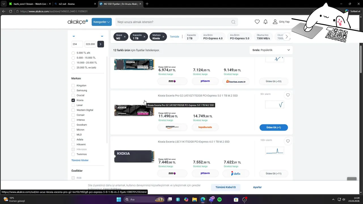Check the Samsung brand checkbox
Viewport: 363px width, 204px height.
(x=73, y=90)
